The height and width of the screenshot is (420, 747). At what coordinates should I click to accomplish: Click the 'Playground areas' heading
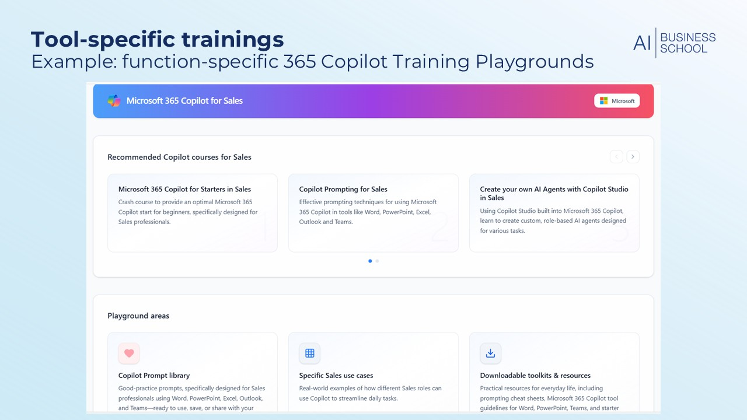coord(138,316)
